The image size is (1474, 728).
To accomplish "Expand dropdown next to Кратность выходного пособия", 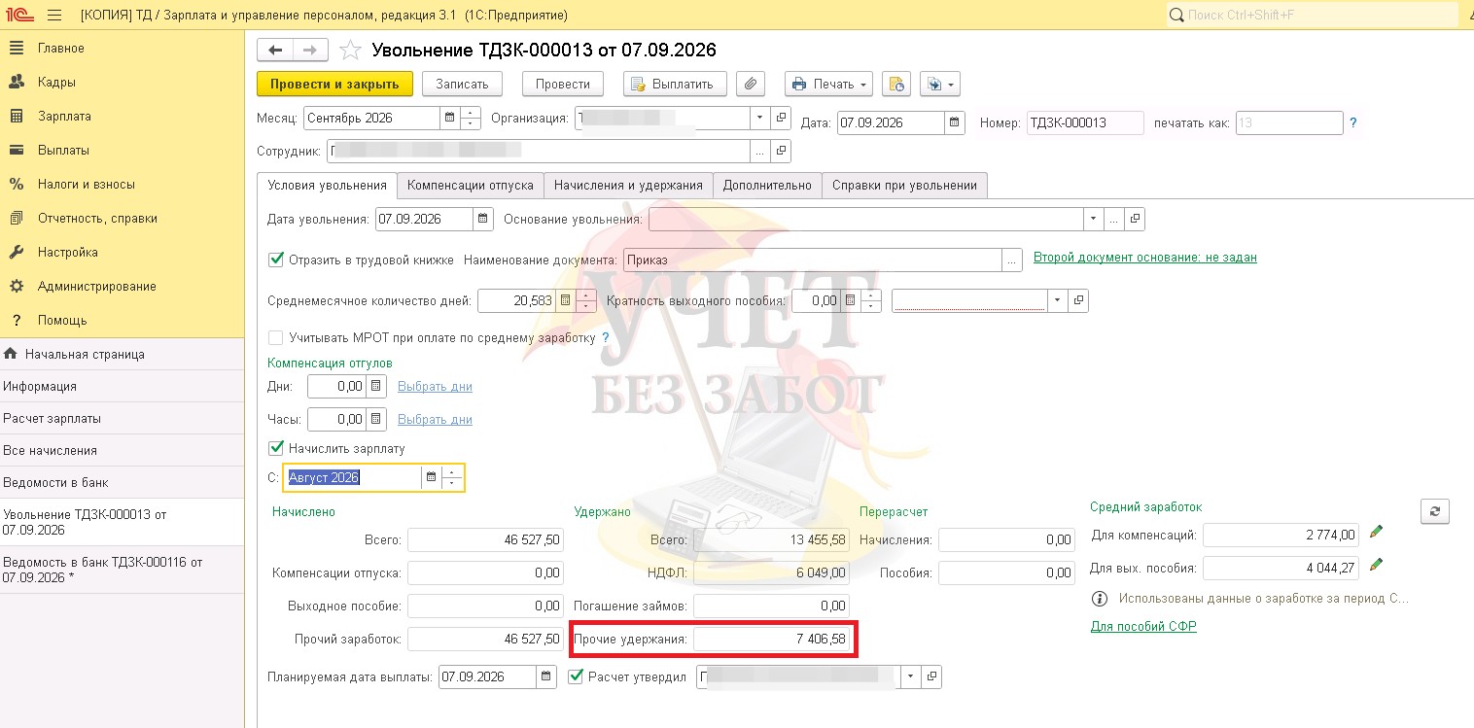I will coord(1057,301).
